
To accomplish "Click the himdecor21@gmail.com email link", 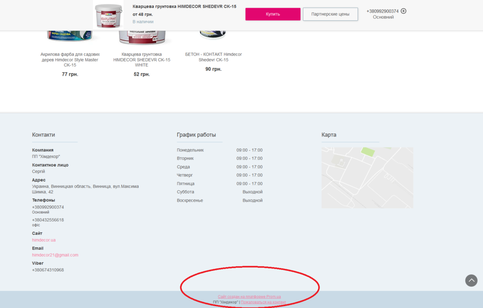I will (55, 255).
